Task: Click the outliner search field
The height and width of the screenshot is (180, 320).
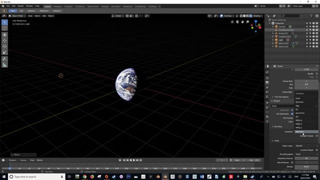Action: tap(290, 15)
